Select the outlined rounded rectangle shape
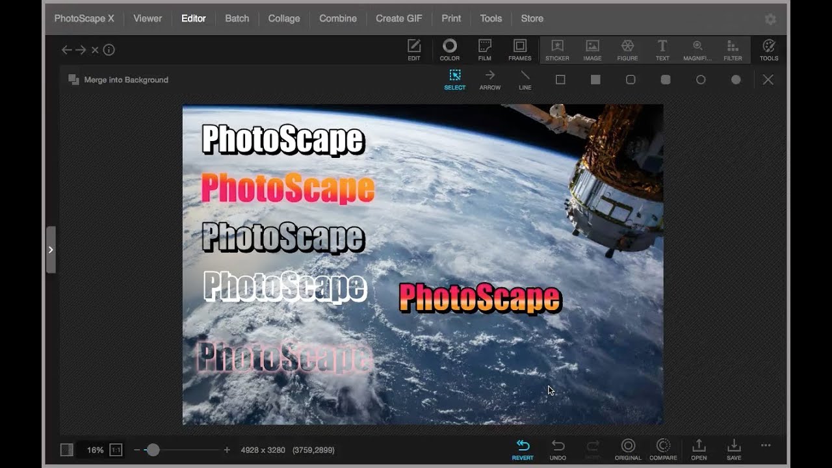This screenshot has height=468, width=832. pyautogui.click(x=630, y=79)
